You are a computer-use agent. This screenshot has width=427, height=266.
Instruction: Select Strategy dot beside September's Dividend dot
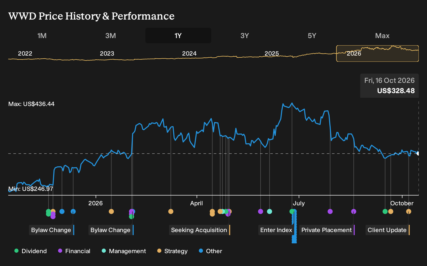(391, 211)
